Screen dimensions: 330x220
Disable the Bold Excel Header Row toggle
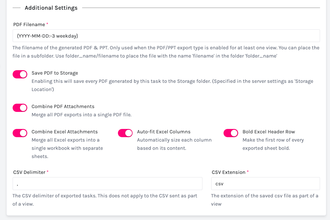click(231, 133)
